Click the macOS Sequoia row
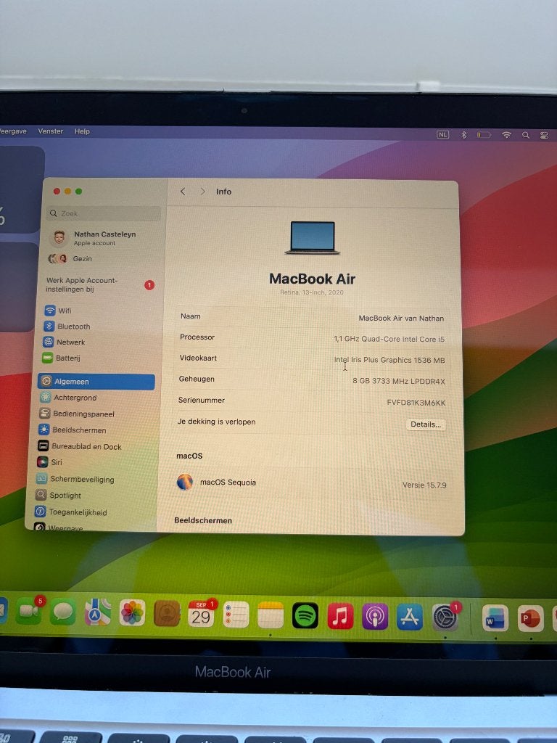The image size is (557, 743). click(x=311, y=483)
